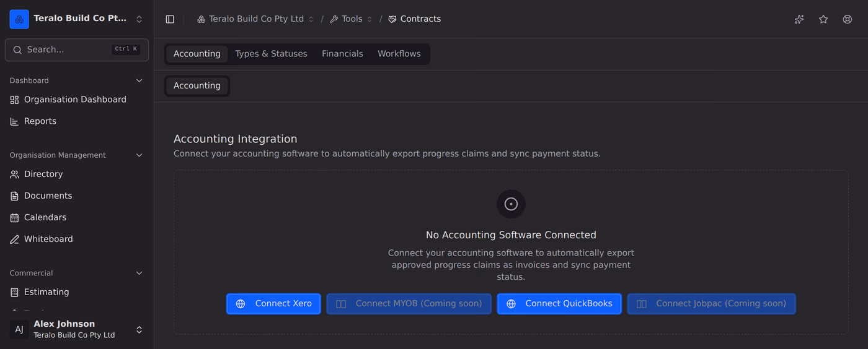Collapse the Dashboard section

point(139,80)
